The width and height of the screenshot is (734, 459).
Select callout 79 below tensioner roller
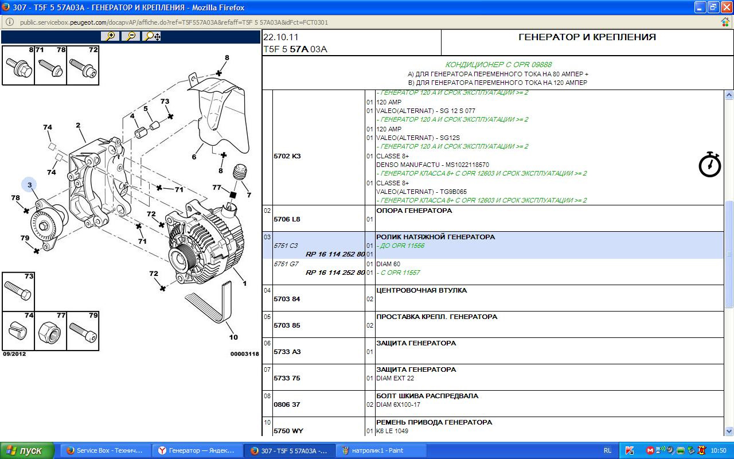tap(25, 238)
